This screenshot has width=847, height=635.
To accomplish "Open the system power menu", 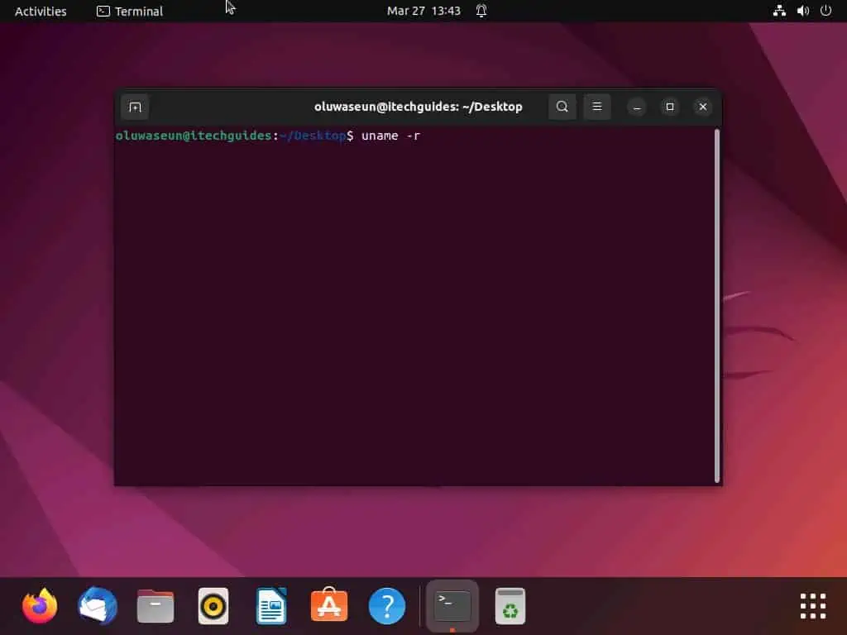I will [825, 11].
